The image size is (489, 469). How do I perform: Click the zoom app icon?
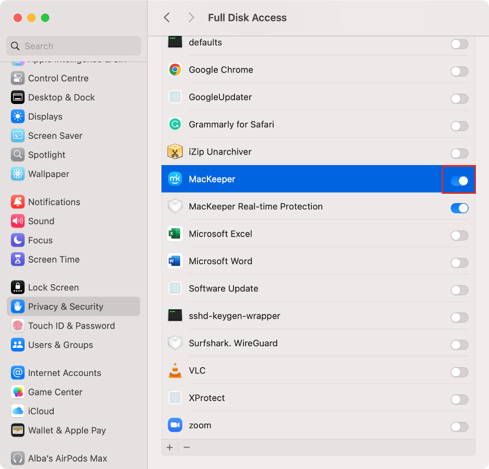point(175,425)
